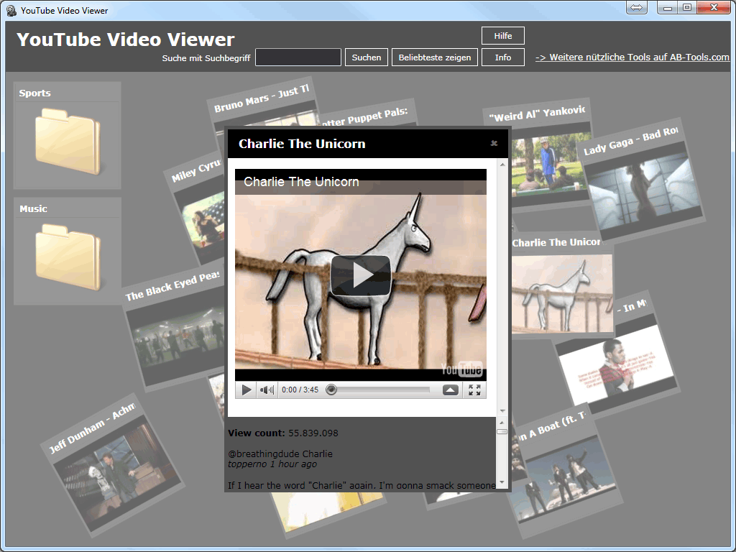Click the Suchen button
The height and width of the screenshot is (552, 736).
(x=366, y=57)
